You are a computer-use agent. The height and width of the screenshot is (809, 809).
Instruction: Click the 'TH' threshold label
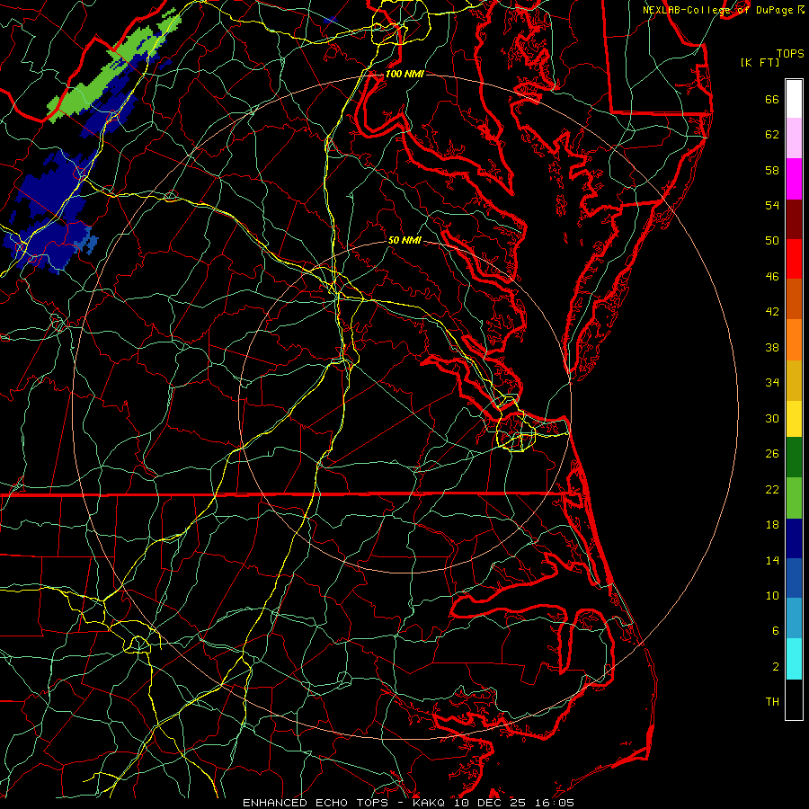tap(772, 702)
